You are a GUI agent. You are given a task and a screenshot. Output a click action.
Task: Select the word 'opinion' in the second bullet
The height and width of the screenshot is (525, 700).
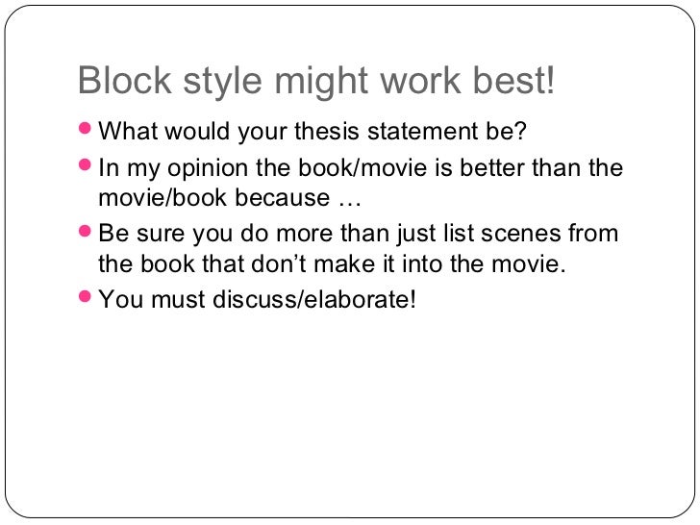coord(208,169)
